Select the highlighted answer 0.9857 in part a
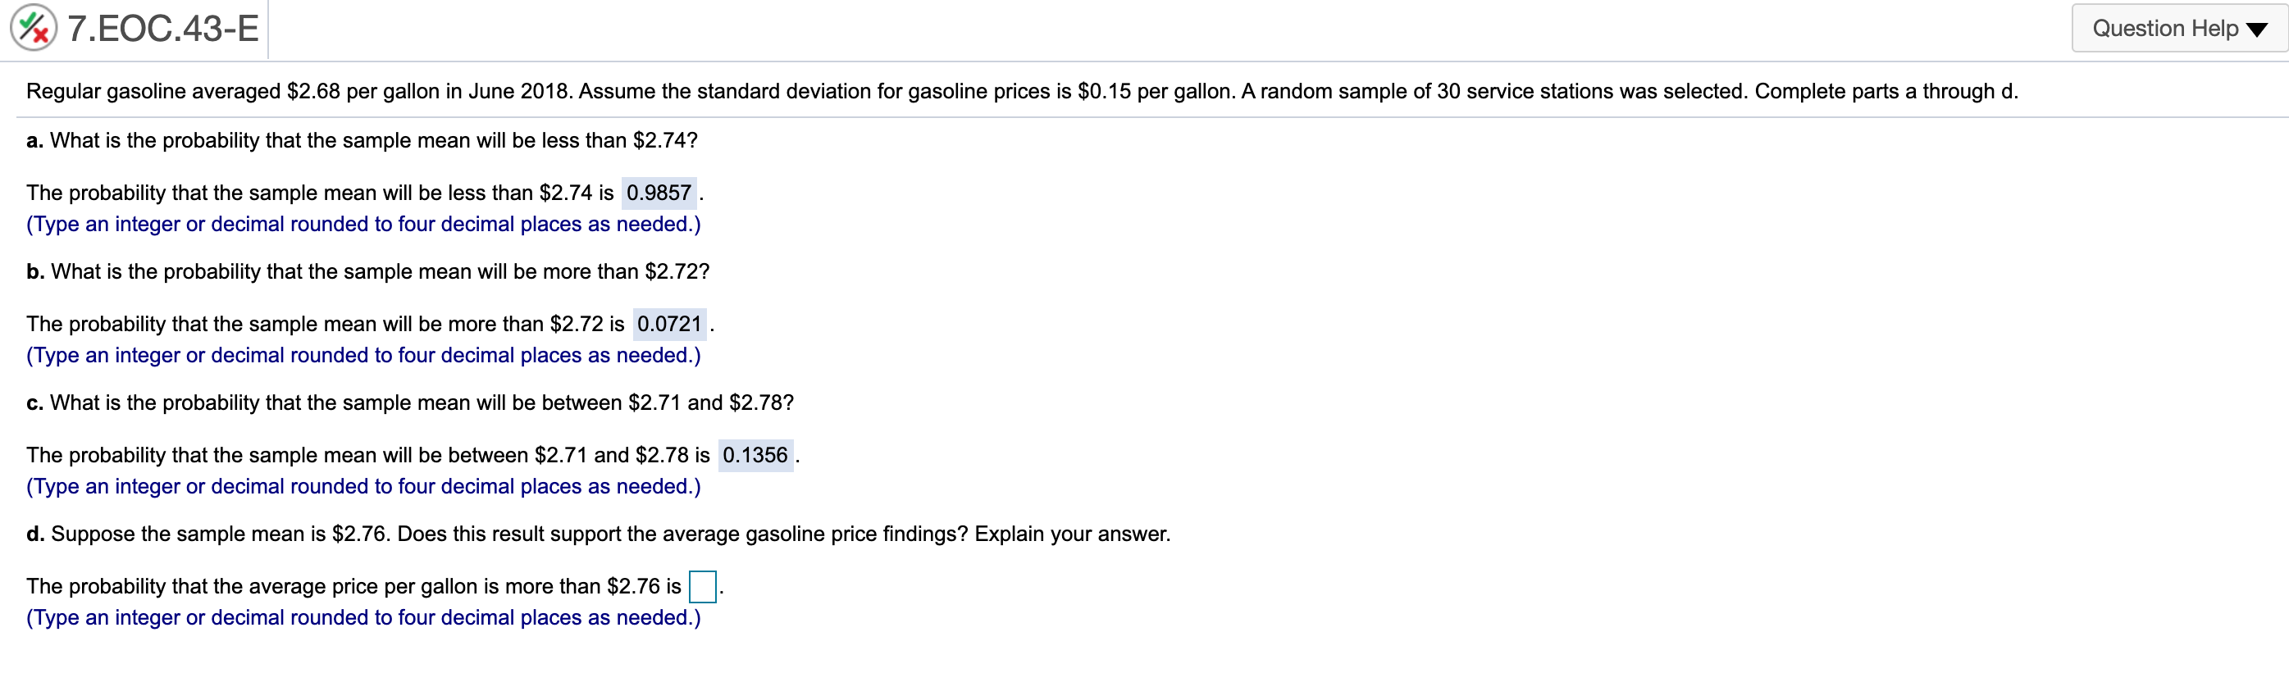Viewport: 2289px width, 673px height. 659,193
